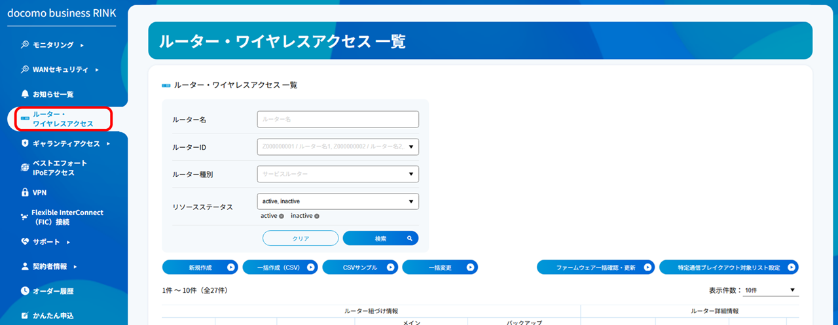The height and width of the screenshot is (325, 838).
Task: Click the globe icon for ベストエフォートIPoEアクセス
Action: 25,168
